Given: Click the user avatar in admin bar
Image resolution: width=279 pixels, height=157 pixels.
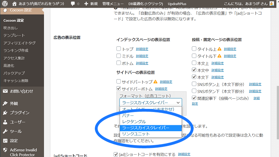Looking at the screenshot, I should point(272,3).
